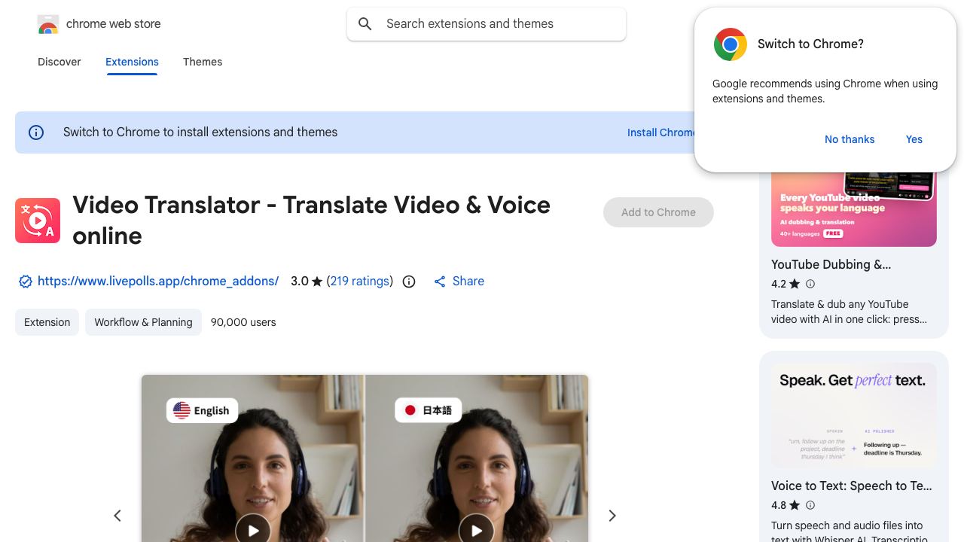Click Yes in Switch to Chrome popup
The image size is (964, 542).
pyautogui.click(x=914, y=139)
